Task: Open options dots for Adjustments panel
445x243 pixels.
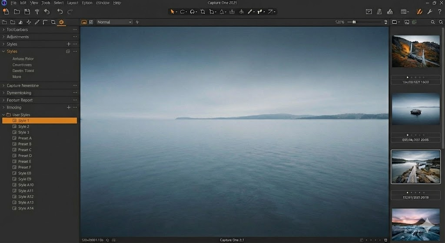Action: click(x=75, y=37)
